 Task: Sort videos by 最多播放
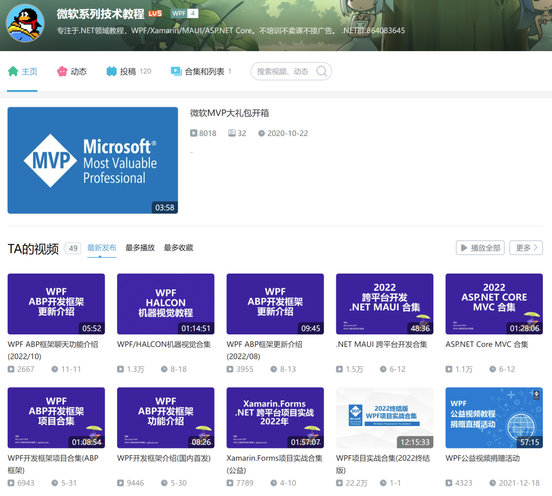[x=140, y=247]
